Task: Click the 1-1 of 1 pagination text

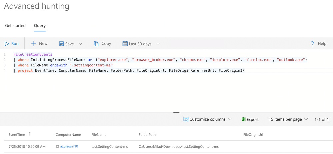Action: (x=322, y=120)
